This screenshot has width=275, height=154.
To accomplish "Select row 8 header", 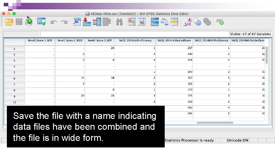I will pos(14,90).
